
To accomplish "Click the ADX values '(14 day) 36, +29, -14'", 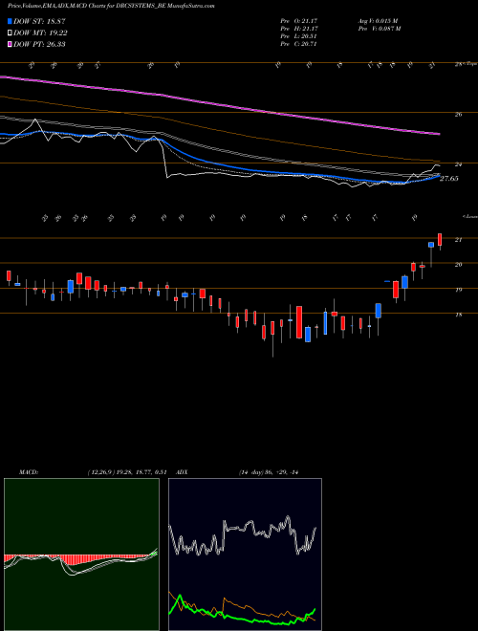I will click(x=269, y=472).
